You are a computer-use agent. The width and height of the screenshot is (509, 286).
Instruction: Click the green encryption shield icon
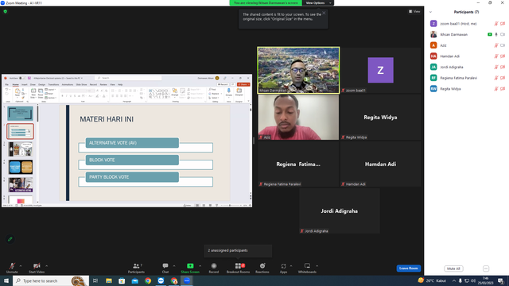click(x=6, y=11)
